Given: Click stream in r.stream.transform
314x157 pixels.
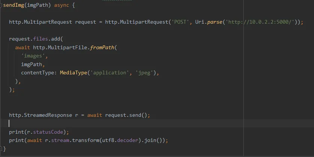Looking at the screenshot, I should [x=60, y=140].
